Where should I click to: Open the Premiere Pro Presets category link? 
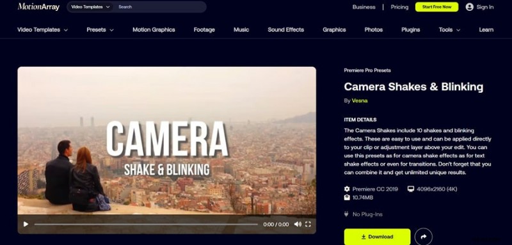tap(367, 70)
